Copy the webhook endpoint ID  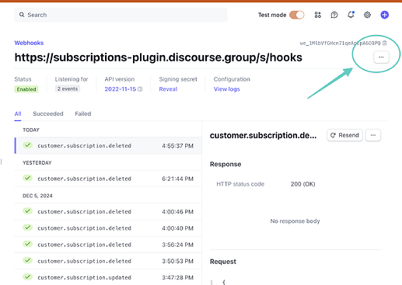tap(385, 43)
